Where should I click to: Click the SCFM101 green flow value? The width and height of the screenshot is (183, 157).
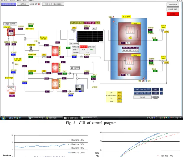[x=31, y=26]
